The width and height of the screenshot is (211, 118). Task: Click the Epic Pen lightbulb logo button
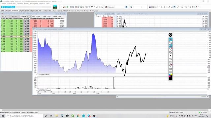coord(170,35)
